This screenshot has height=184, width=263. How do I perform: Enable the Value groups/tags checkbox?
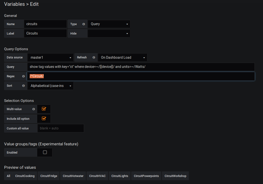point(45,152)
